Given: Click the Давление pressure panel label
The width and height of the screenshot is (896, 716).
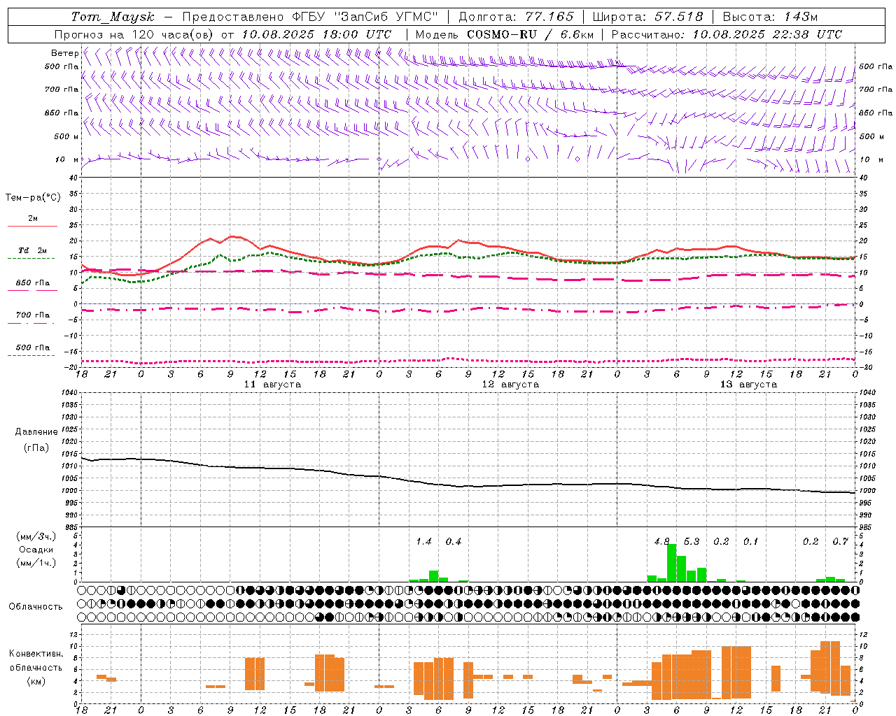Looking at the screenshot, I should click(x=36, y=432).
